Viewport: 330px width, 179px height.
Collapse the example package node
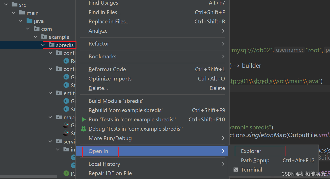point(35,37)
